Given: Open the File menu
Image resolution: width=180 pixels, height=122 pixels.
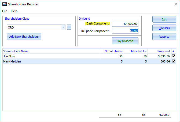Looking at the screenshot, I should [5, 11].
